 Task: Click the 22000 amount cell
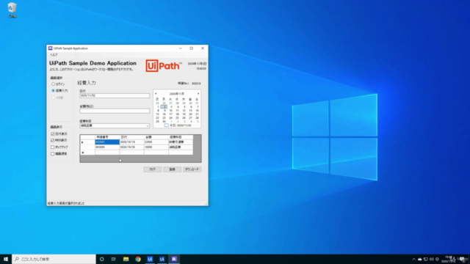pyautogui.click(x=156, y=142)
